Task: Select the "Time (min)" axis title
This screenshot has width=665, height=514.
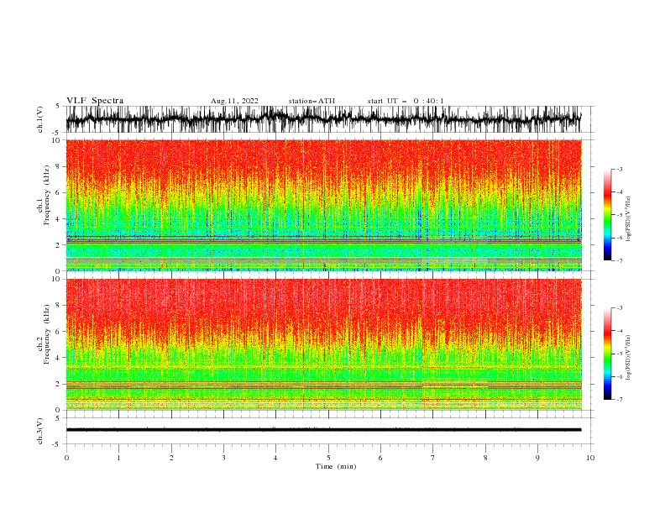Action: coord(336,466)
